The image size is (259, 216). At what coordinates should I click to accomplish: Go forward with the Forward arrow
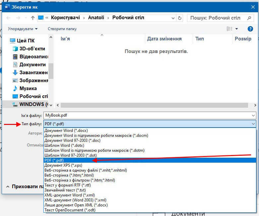18,18
